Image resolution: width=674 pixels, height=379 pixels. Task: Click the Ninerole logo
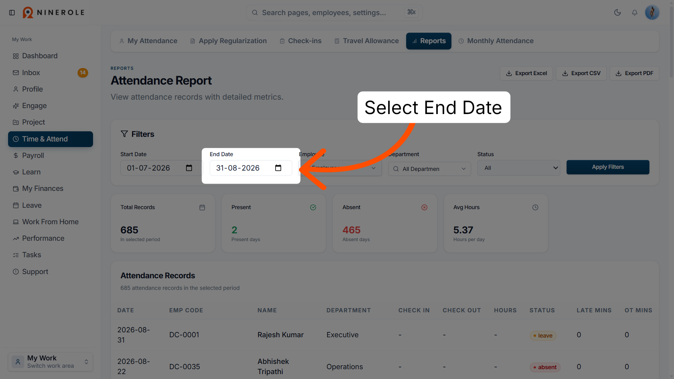click(x=54, y=13)
